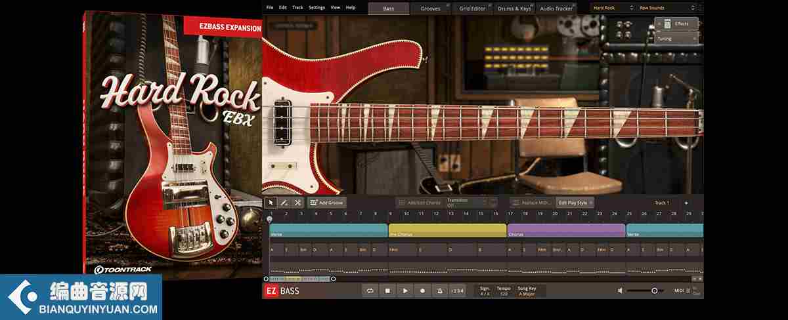This screenshot has height=320, width=788.
Task: Click the Edit Play Style button
Action: [575, 203]
